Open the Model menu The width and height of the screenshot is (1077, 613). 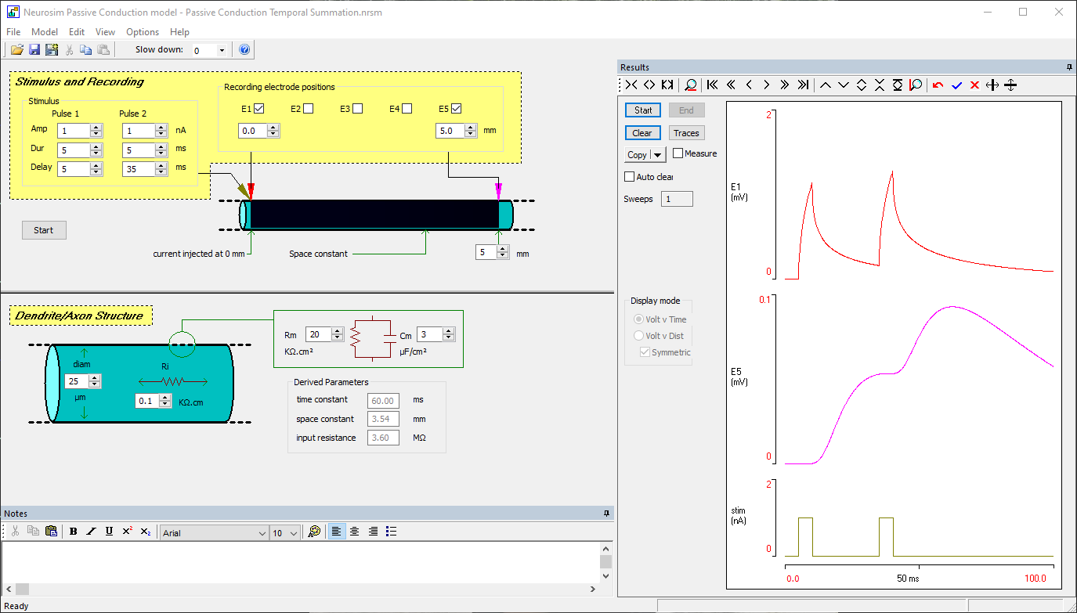point(45,32)
